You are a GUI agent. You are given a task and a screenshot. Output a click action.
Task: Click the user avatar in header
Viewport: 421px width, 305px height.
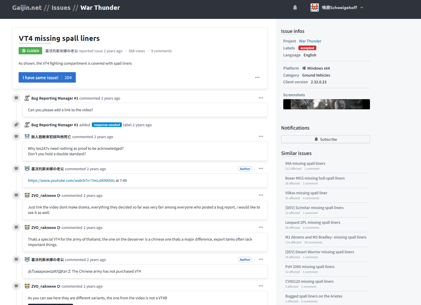point(314,8)
